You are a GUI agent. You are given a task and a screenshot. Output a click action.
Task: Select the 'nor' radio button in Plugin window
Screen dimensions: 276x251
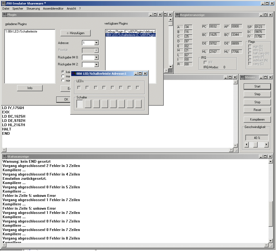pos(63,80)
